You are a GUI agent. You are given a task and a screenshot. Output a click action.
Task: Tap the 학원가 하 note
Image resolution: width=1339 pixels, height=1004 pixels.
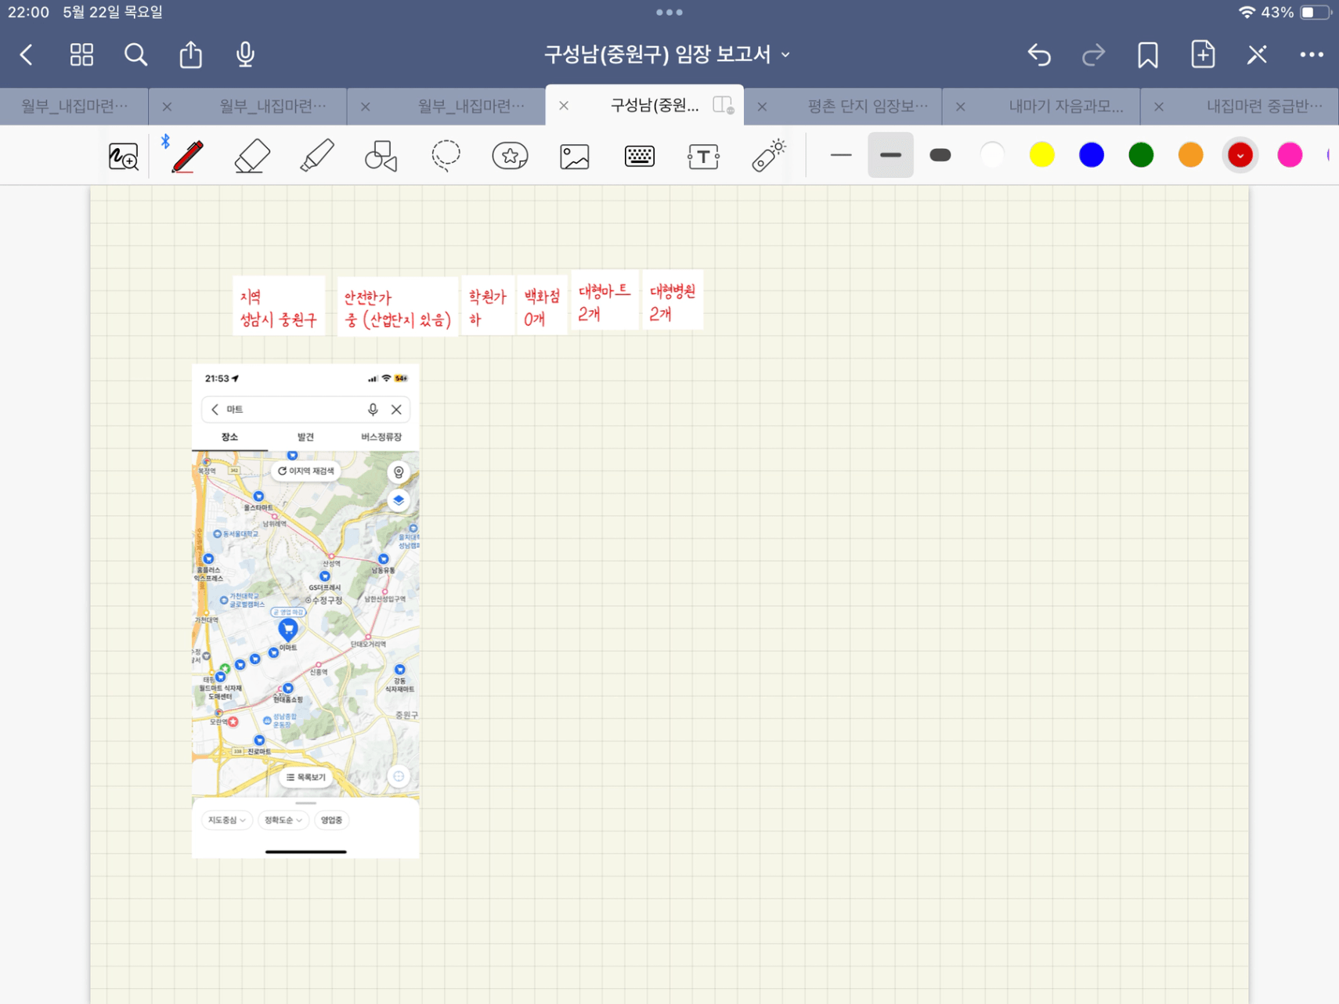tap(488, 307)
